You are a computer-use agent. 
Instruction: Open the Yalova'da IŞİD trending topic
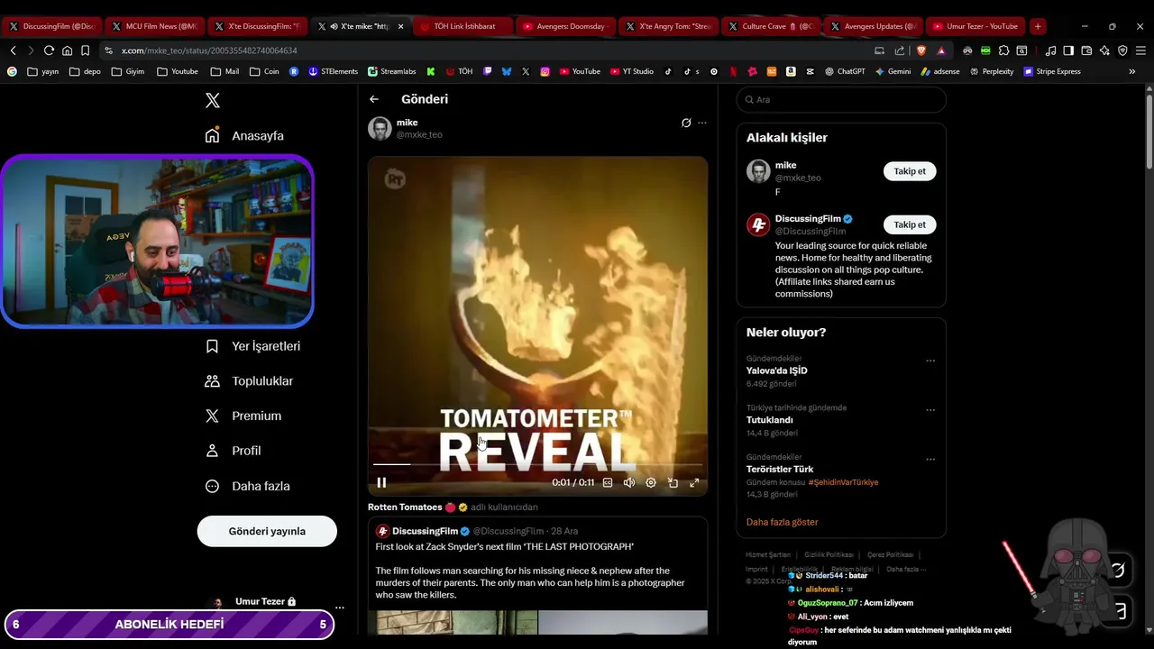[777, 370]
